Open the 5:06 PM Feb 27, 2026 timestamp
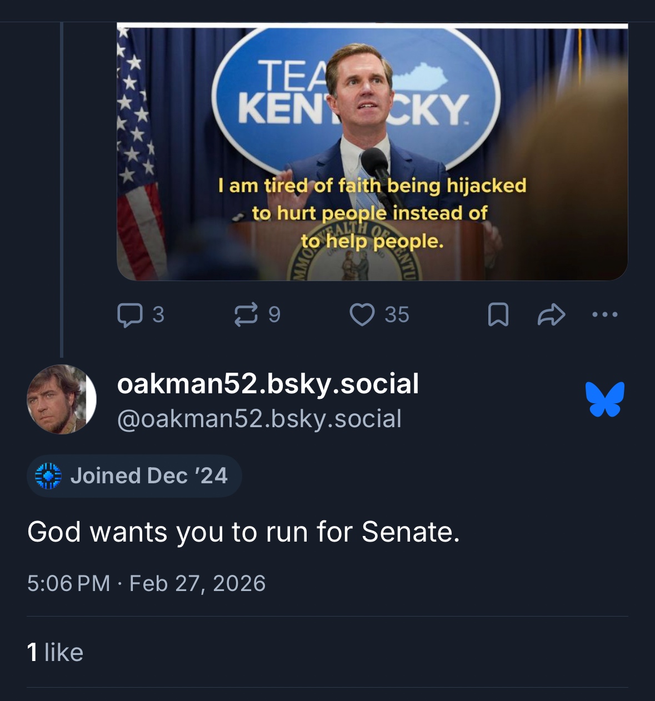 (146, 583)
